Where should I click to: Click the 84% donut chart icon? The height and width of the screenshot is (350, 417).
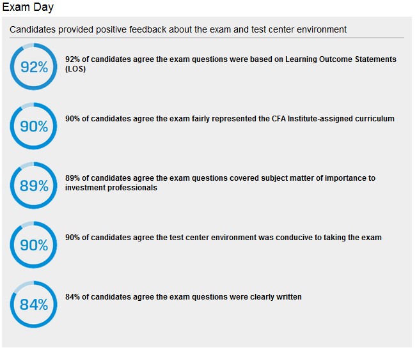point(33,304)
